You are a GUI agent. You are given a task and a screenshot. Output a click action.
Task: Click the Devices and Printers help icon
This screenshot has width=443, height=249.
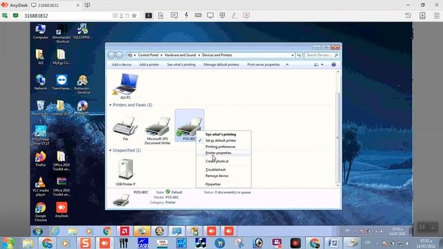(334, 64)
